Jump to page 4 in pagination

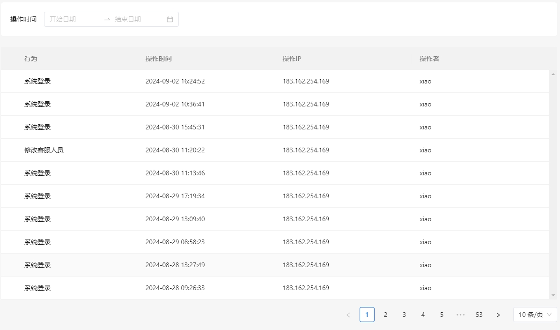(x=423, y=315)
